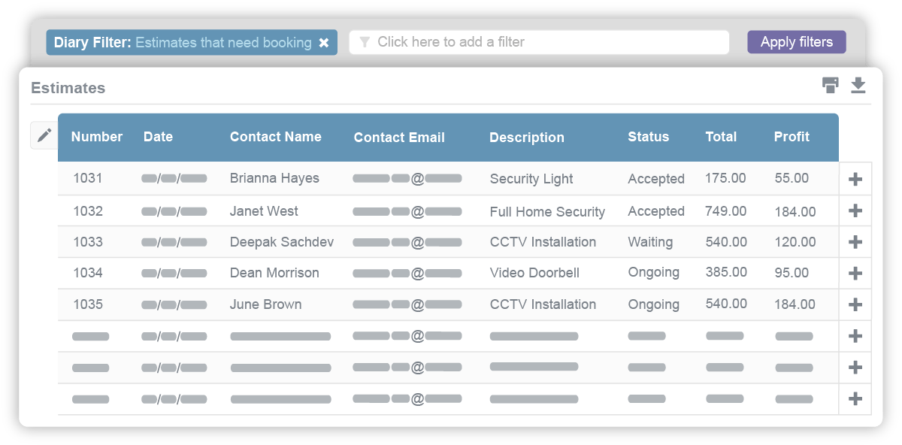Viewport: 902px width, 445px height.
Task: Expand estimate 1031 with plus icon
Action: [x=855, y=179]
